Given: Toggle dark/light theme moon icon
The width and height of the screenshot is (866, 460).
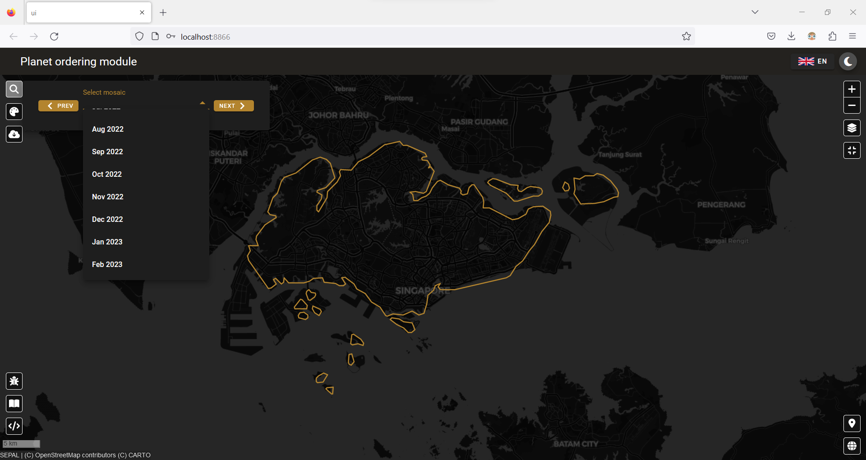Looking at the screenshot, I should point(848,61).
